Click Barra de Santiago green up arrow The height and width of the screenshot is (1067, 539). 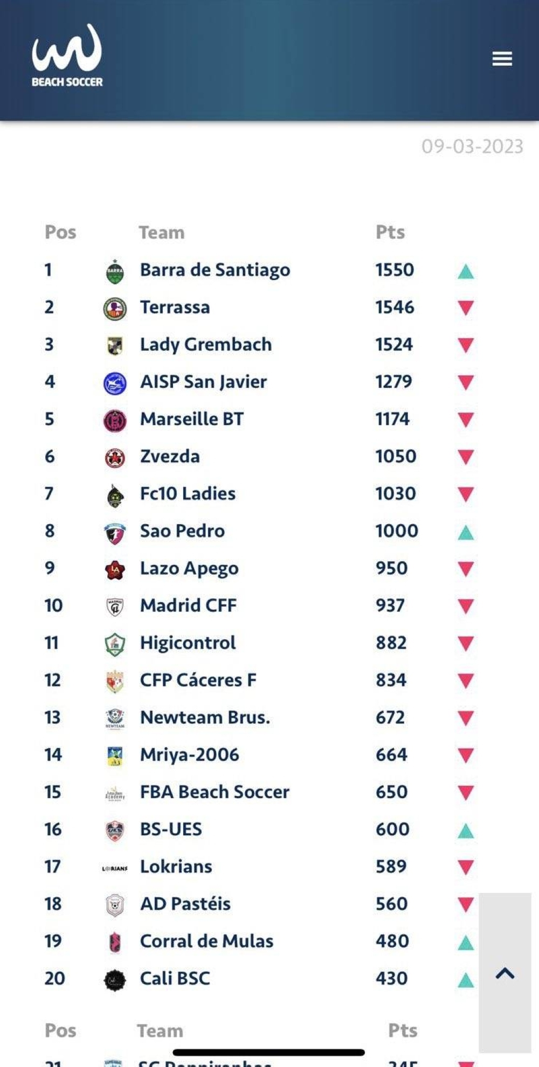coord(466,271)
